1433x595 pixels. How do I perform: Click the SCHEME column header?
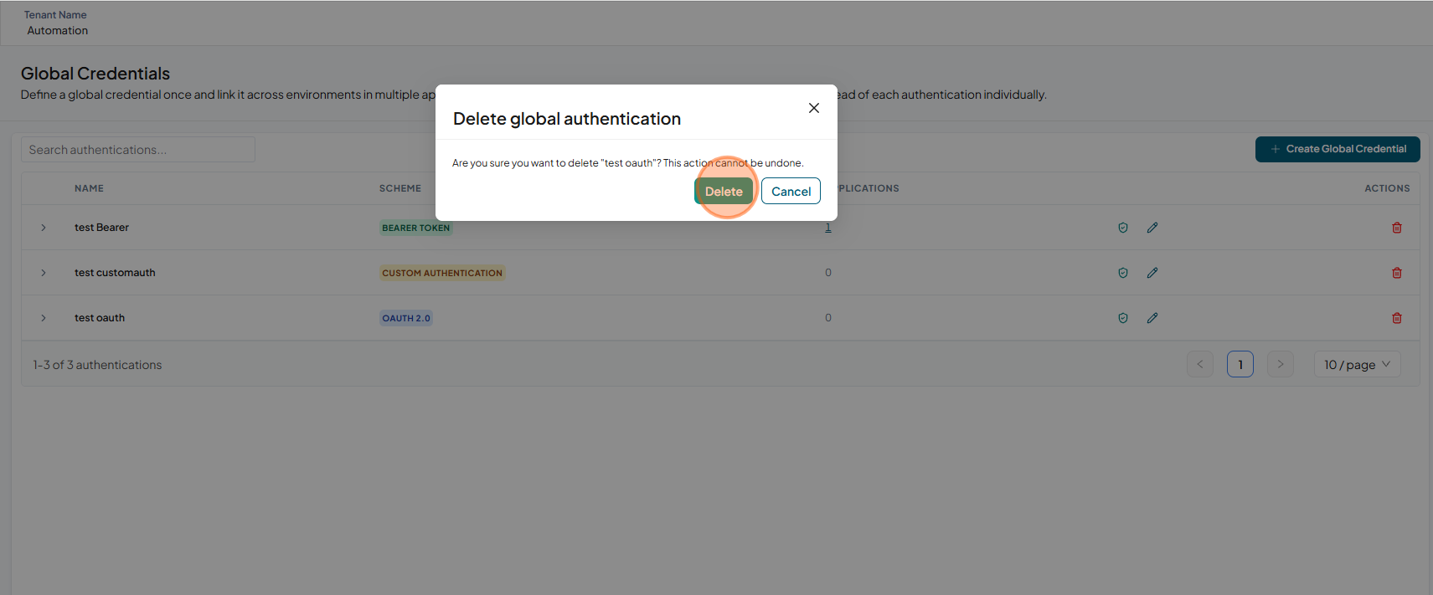point(400,188)
